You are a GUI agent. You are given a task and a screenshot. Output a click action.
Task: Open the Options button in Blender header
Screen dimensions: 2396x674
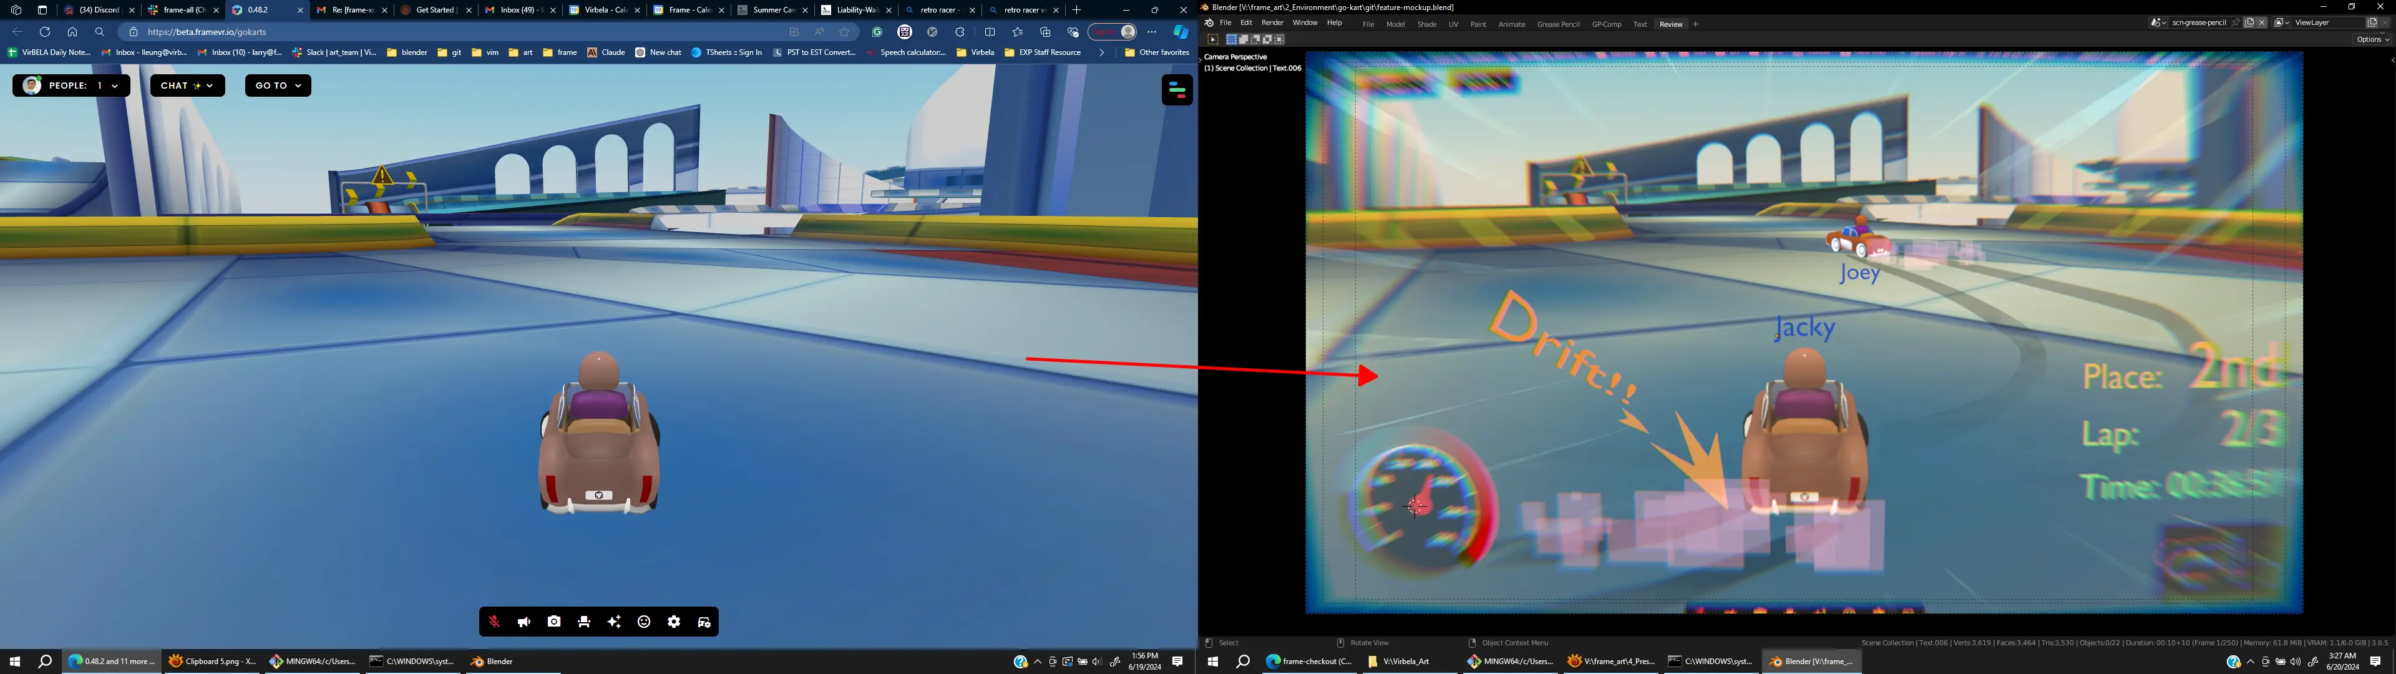[2372, 40]
